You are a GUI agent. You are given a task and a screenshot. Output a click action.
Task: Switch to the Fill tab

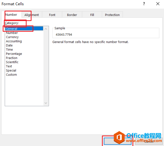92,15
